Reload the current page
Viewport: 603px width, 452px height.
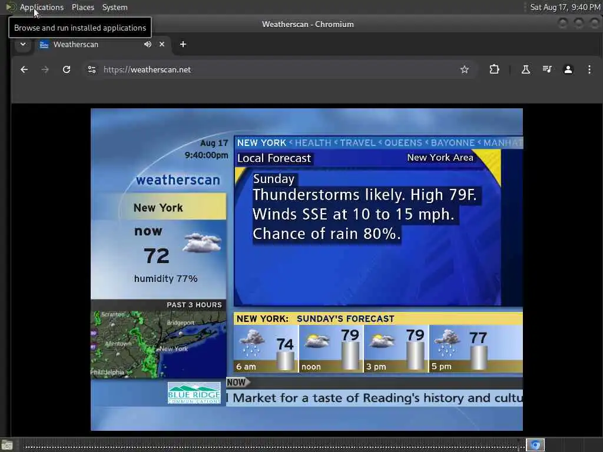pos(67,69)
